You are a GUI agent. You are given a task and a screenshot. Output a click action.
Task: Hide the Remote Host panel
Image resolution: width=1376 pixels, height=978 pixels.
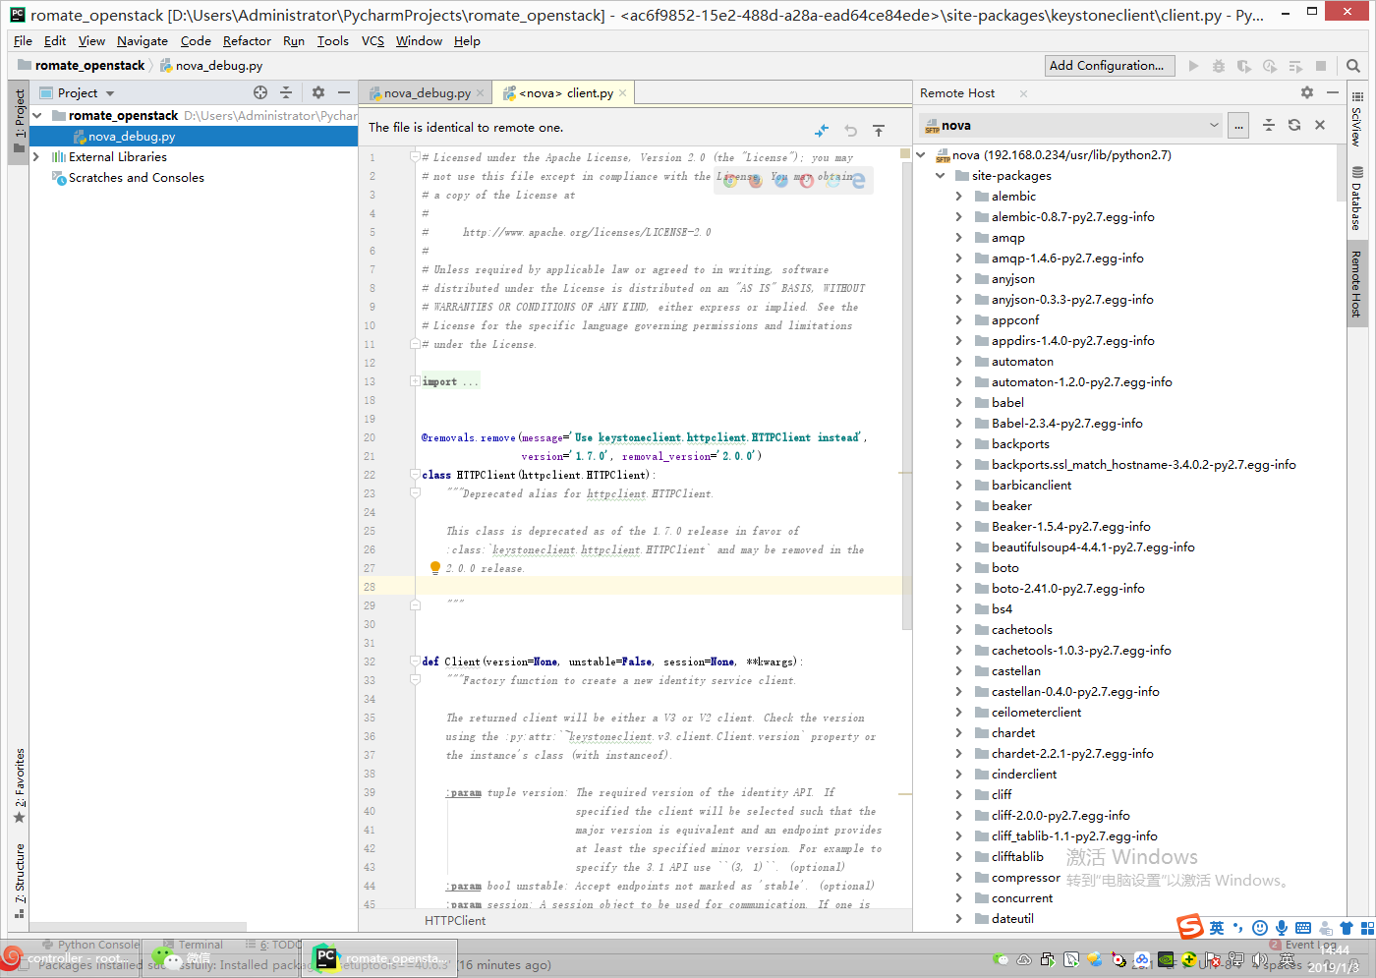point(1333,92)
